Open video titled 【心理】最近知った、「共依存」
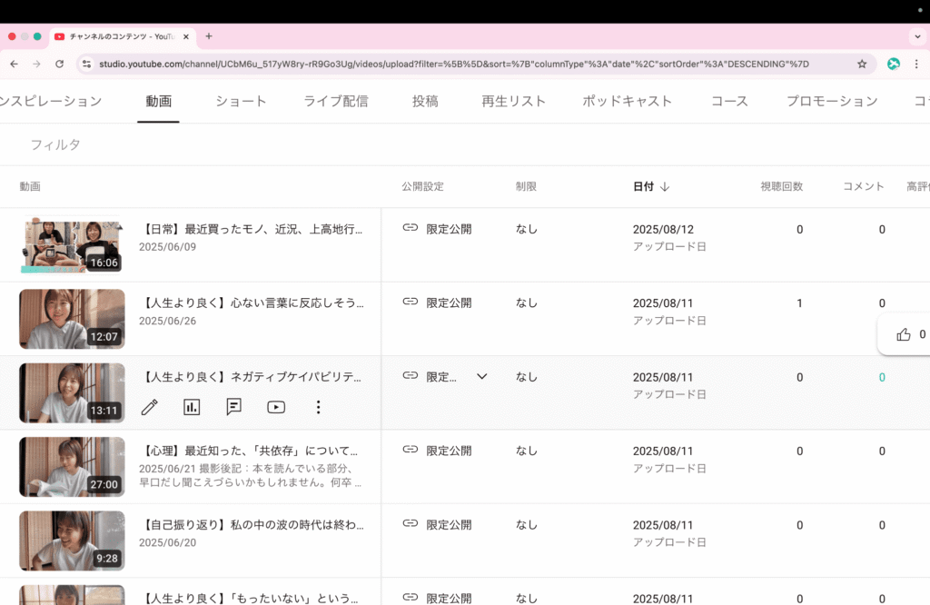Screen dimensions: 930x605 [x=252, y=451]
